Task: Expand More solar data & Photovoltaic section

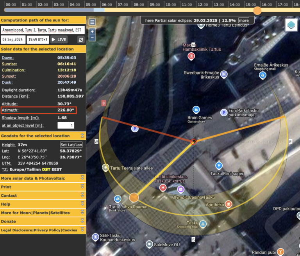Action: click(43, 178)
